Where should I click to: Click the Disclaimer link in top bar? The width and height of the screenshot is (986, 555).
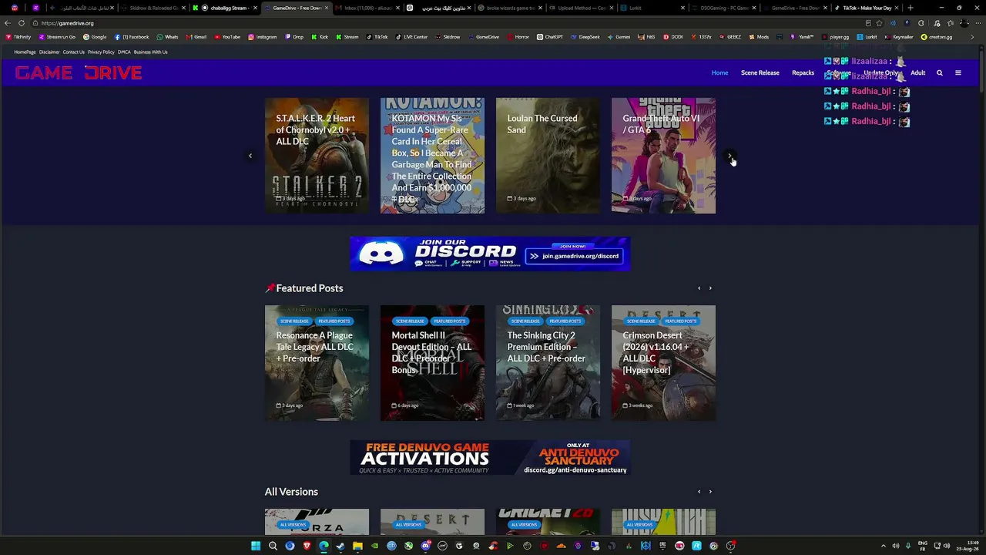(49, 52)
